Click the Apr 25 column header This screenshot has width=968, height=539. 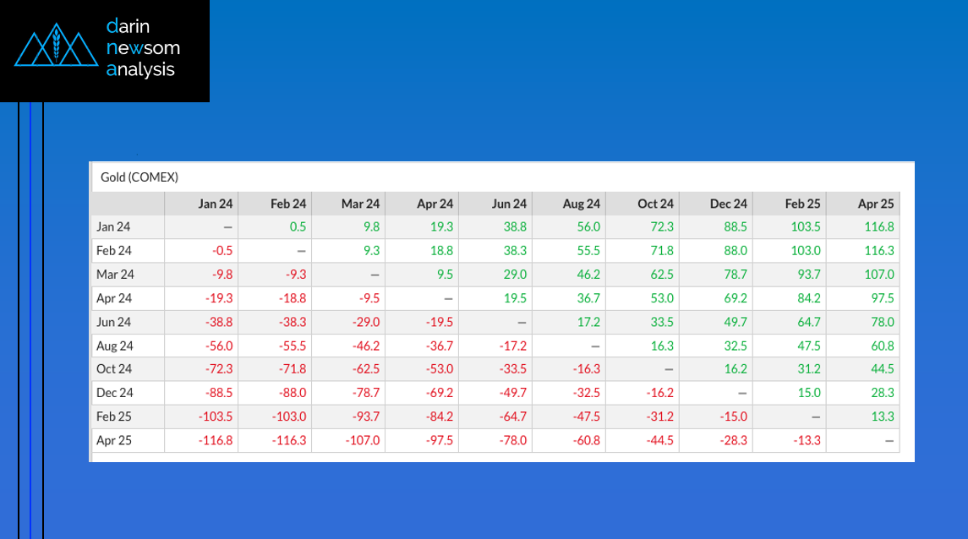click(877, 204)
